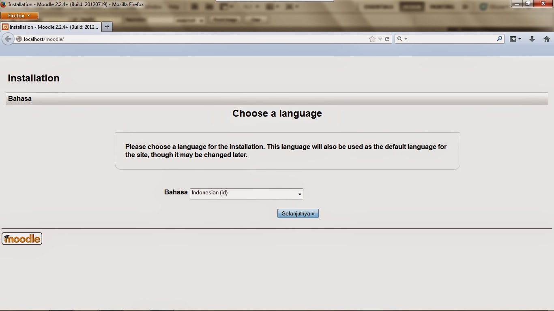
Task: Click the Installation page heading
Action: tap(34, 78)
